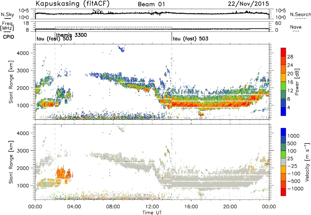Image resolution: width=311 pixels, height=215 pixels.
Task: Click the -500 label on Velocity color bar
Action: tap(294, 181)
